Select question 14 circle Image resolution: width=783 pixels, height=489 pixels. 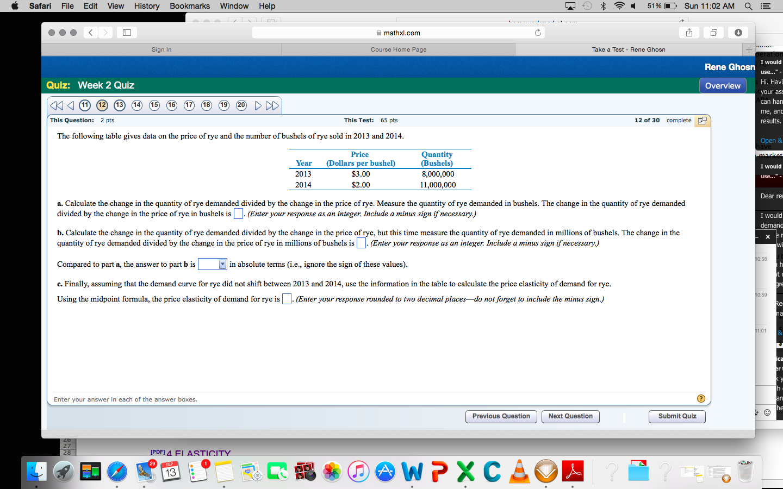click(137, 105)
